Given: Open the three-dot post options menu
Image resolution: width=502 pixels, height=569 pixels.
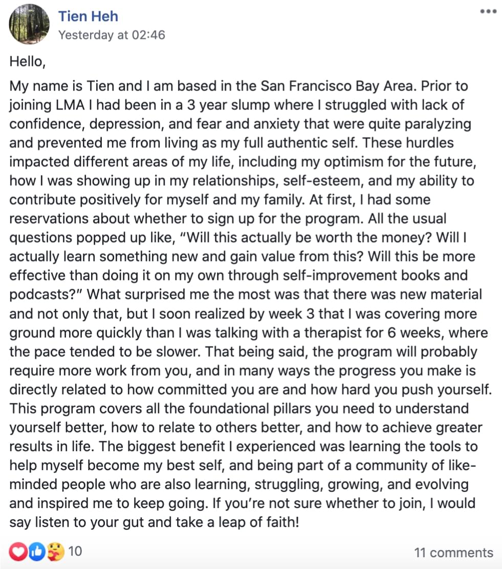Looking at the screenshot, I should [x=488, y=11].
